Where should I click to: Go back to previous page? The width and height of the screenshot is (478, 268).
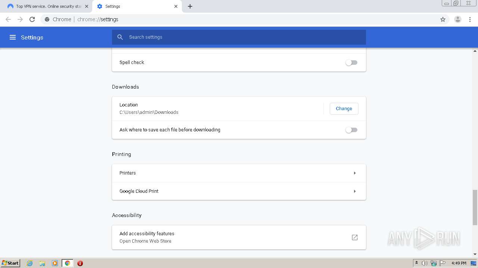8,19
